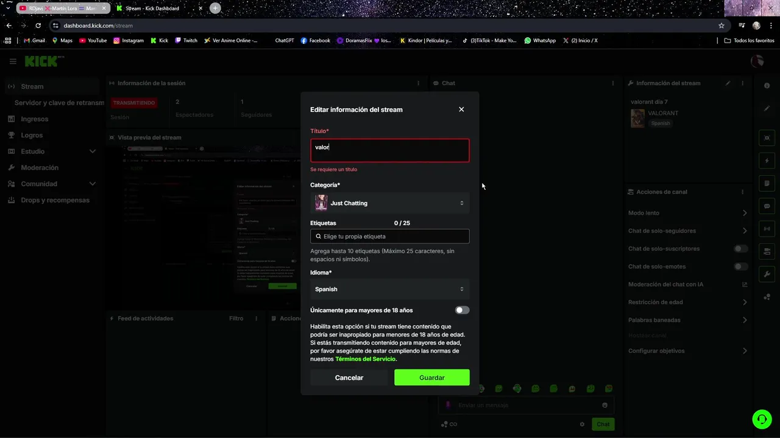
Task: Open the emoji picker in the chat message box
Action: tap(605, 405)
